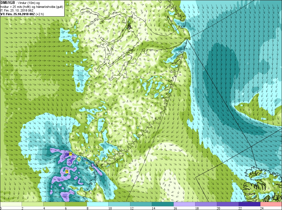Click the legend value 14
The height and width of the screenshot is (210, 282).
154,208
